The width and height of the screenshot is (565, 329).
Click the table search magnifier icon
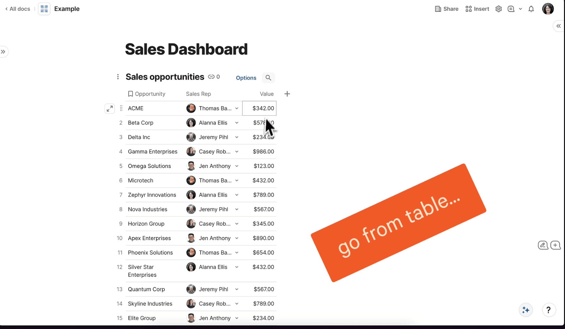(268, 78)
